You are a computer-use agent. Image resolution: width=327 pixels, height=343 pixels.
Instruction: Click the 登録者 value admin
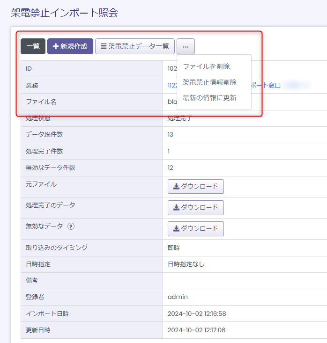178,297
